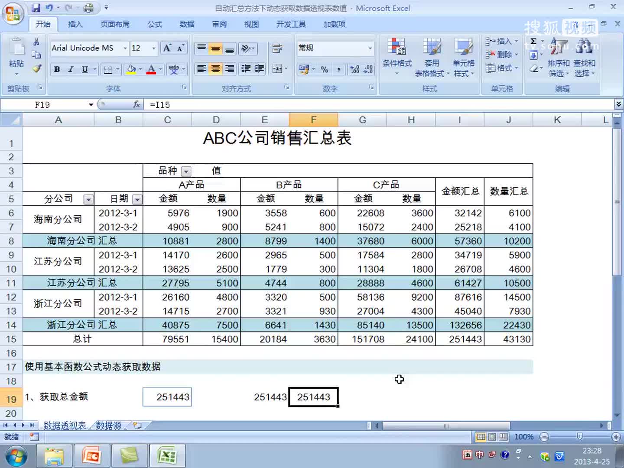
Task: Apply cell borders
Action: (108, 69)
